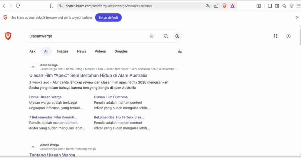Image resolution: width=301 pixels, height=158 pixels.
Task: Open the Ulasan Film "Apex:" result title
Action: 88,75
